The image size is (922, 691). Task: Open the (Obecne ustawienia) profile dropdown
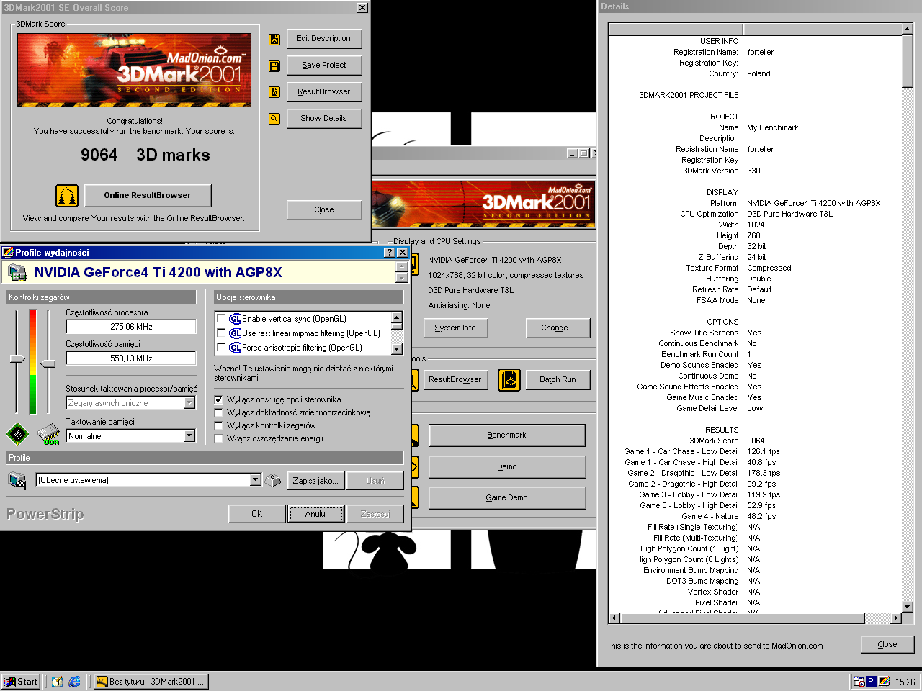(x=255, y=480)
